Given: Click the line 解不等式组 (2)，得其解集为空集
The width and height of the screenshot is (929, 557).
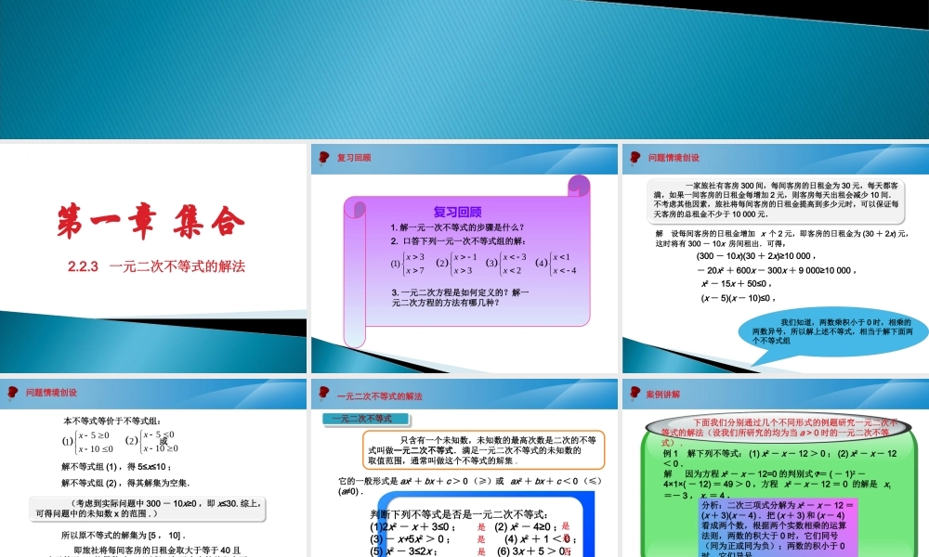Looking at the screenshot, I should pos(125,483).
